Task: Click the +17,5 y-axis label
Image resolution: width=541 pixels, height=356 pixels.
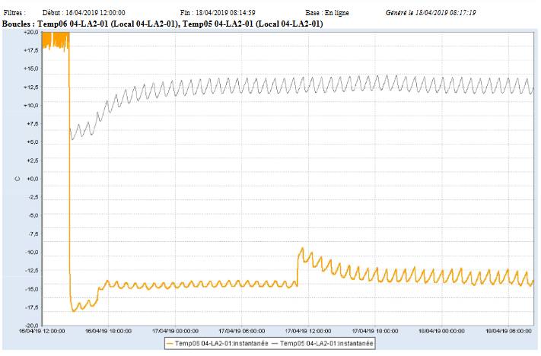Action: click(x=30, y=50)
